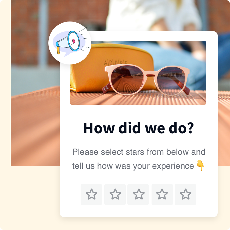The width and height of the screenshot is (230, 230).
Task: Give four stars via the fourth star
Action: click(x=162, y=194)
